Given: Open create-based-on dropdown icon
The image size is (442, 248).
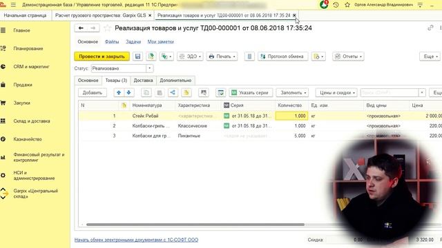Looking at the screenshot, I should 166,56.
